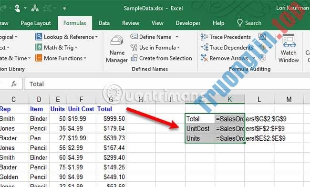Screen dimensions: 310x187
Task: Click the UnitCost name cell in column J
Action: pos(200,128)
